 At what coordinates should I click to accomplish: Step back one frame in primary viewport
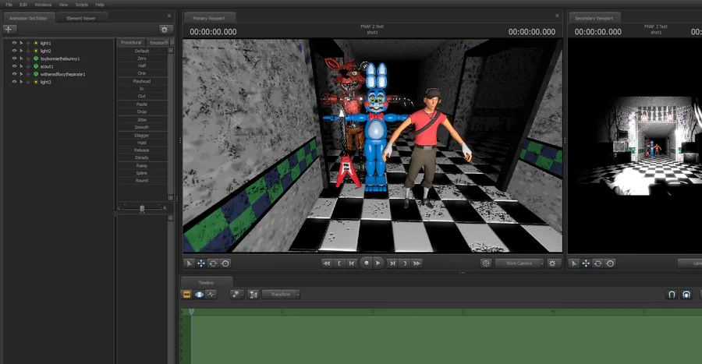tap(352, 263)
